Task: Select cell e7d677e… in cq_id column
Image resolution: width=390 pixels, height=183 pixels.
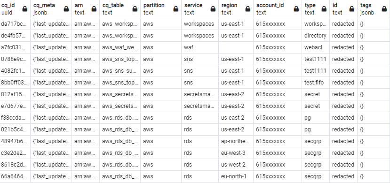Action: coord(15,106)
